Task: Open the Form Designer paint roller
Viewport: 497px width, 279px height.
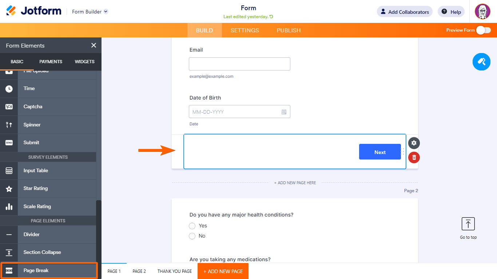Action: pyautogui.click(x=481, y=61)
